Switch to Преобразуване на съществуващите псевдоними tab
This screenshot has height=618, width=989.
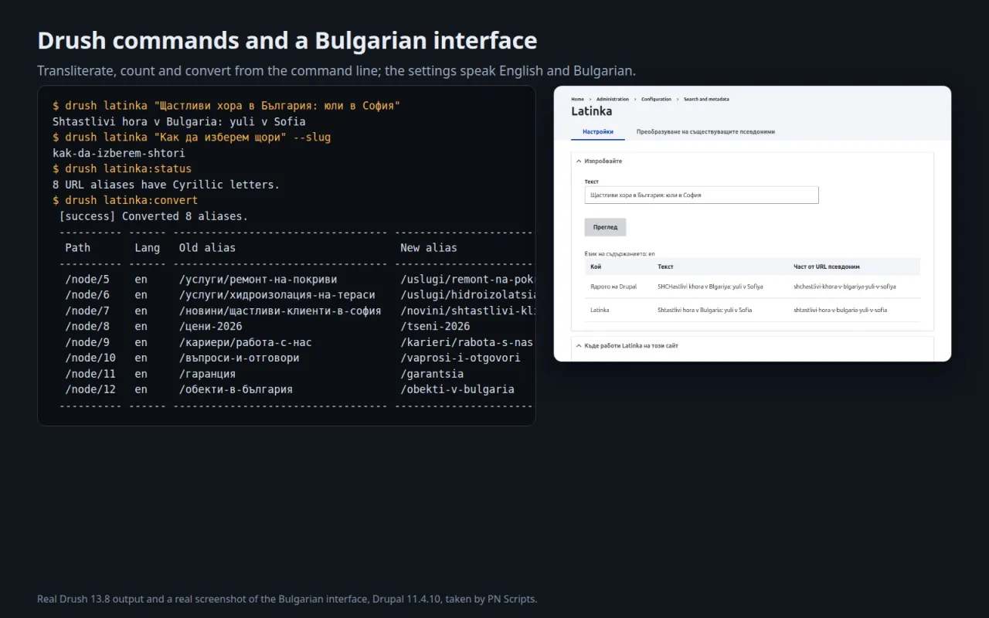click(x=705, y=132)
